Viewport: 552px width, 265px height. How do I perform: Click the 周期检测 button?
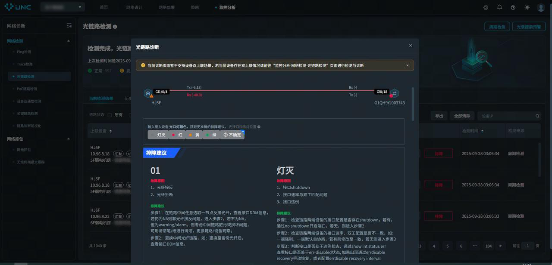pyautogui.click(x=497, y=27)
